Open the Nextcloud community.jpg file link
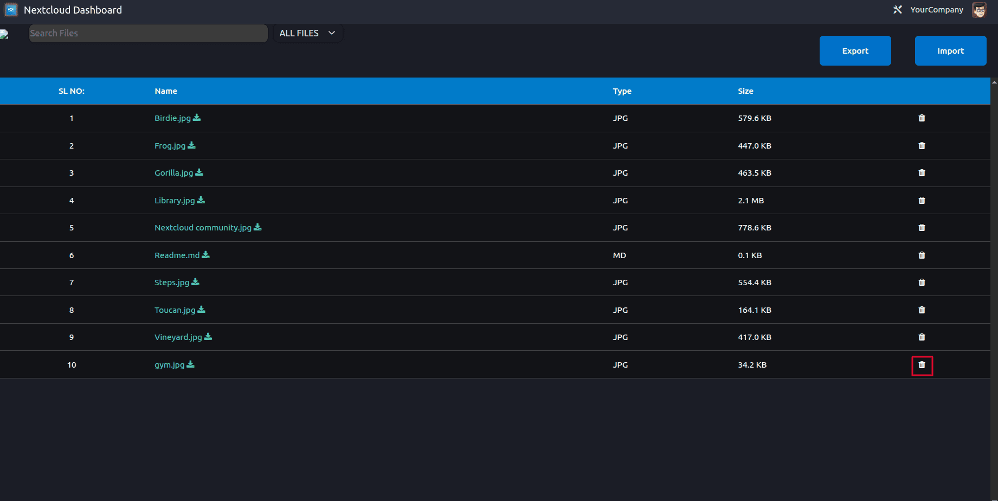 point(203,228)
